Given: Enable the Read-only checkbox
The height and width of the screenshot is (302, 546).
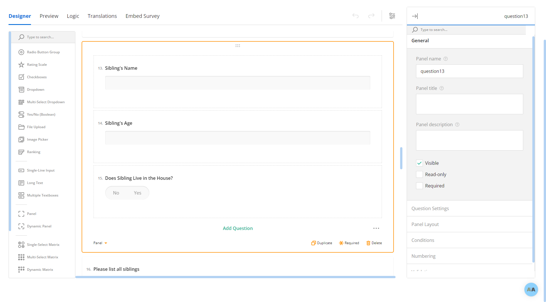Looking at the screenshot, I should tap(419, 174).
